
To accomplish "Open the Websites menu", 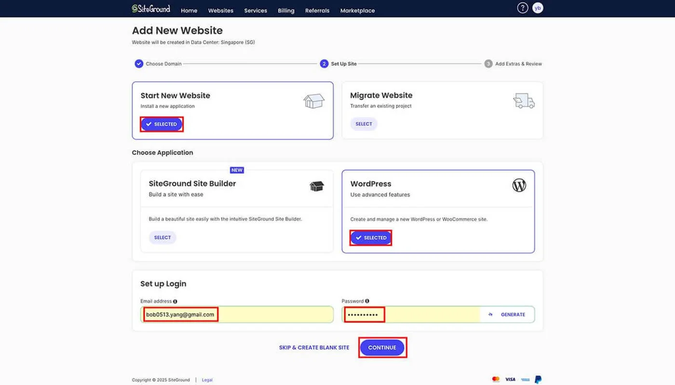I will click(x=220, y=11).
